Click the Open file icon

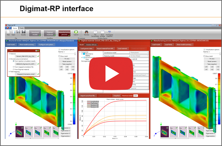click(13, 32)
